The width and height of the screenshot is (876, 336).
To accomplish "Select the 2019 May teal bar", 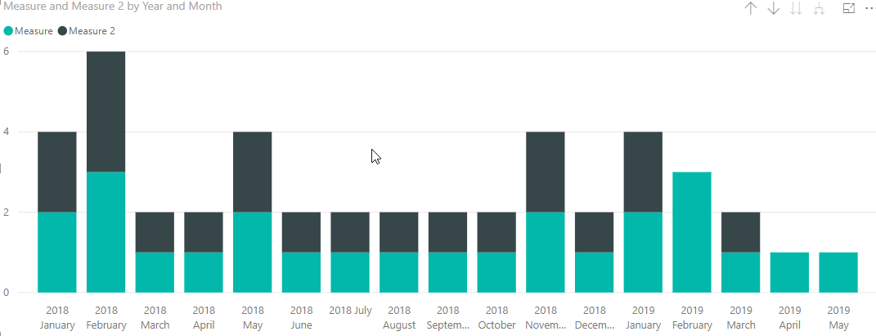I will pos(838,272).
